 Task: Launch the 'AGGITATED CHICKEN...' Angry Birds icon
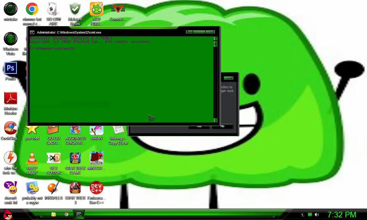coord(75,135)
